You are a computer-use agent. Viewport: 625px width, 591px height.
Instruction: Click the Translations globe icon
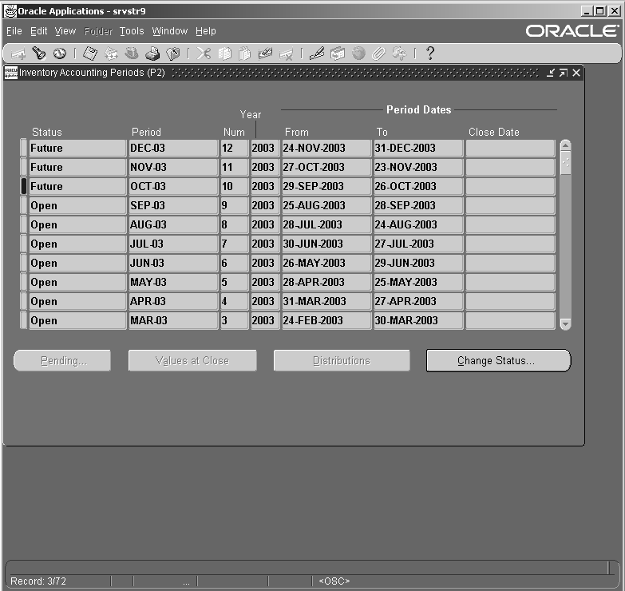[x=358, y=53]
